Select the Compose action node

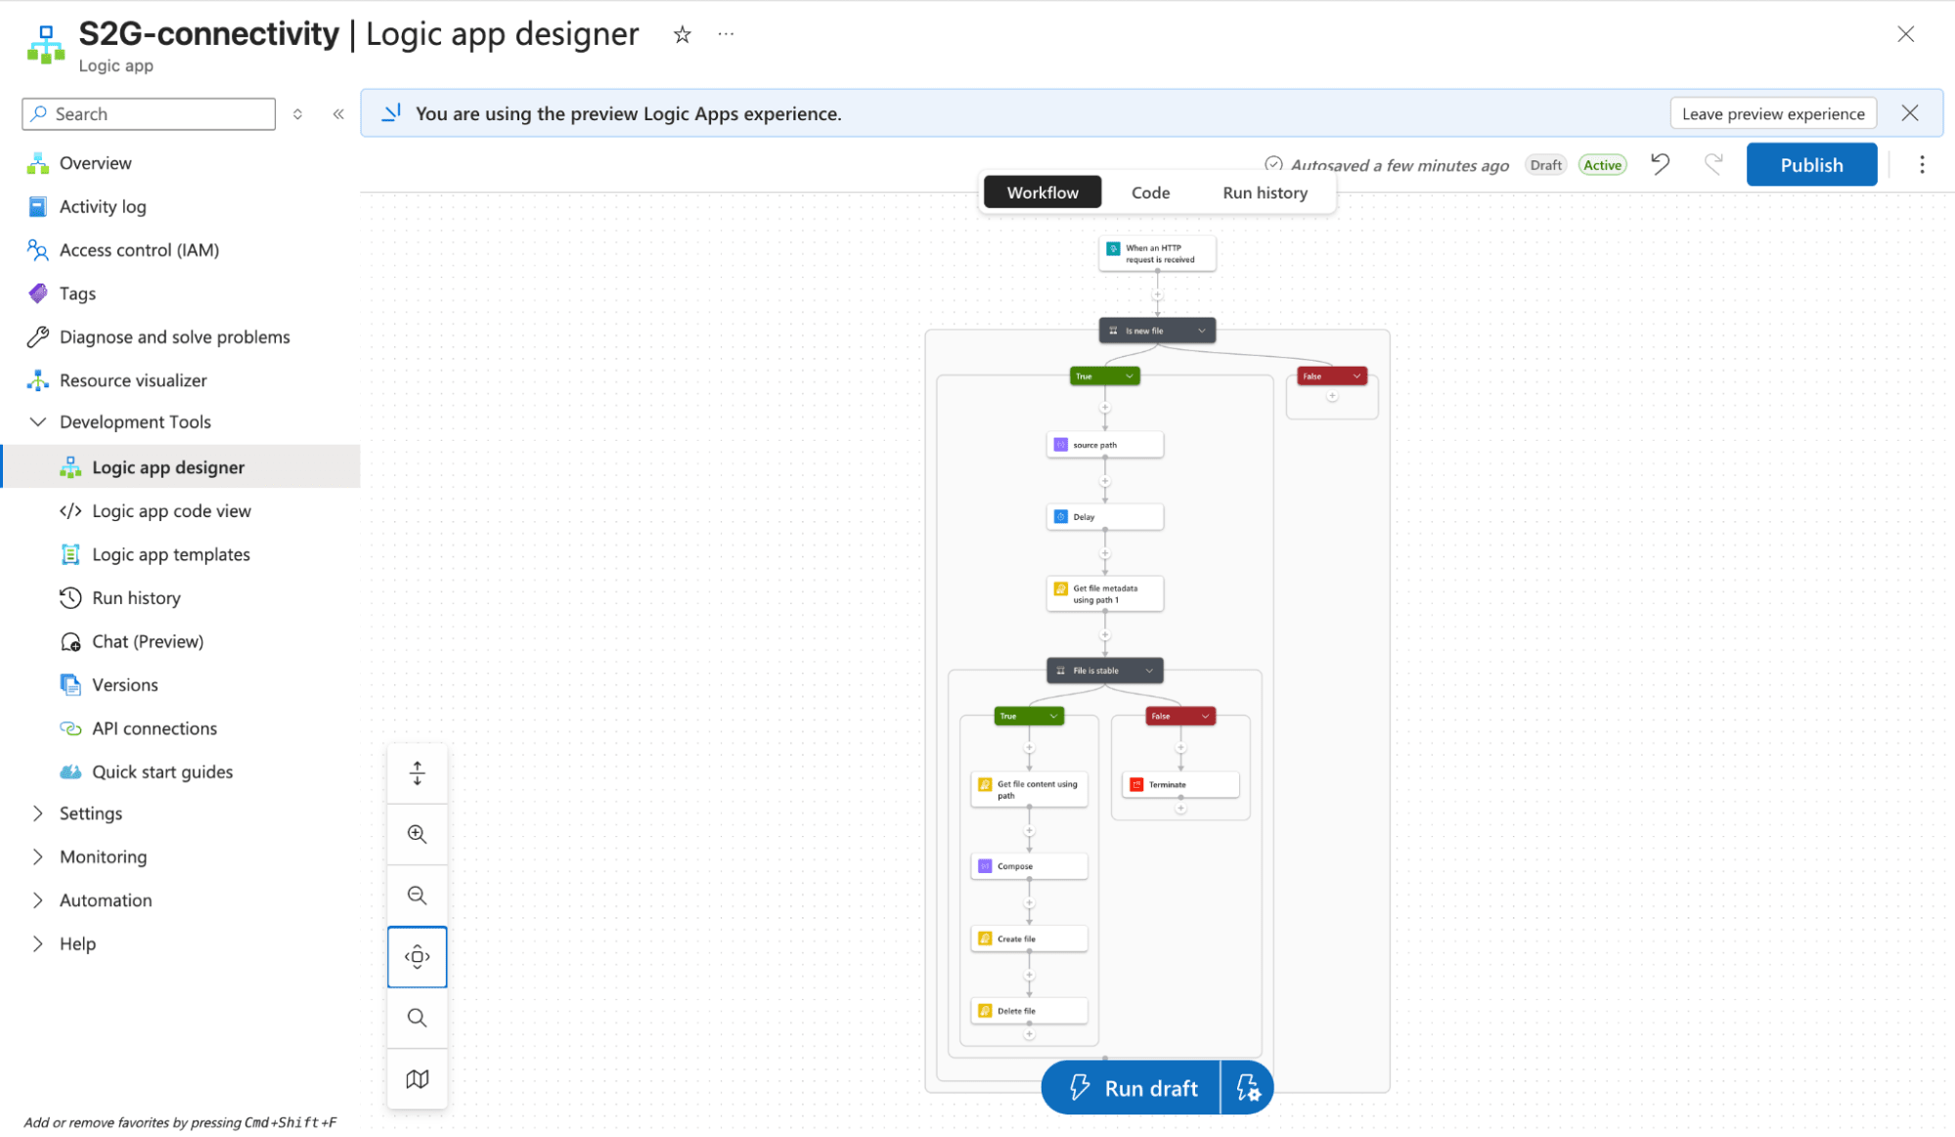tap(1029, 866)
